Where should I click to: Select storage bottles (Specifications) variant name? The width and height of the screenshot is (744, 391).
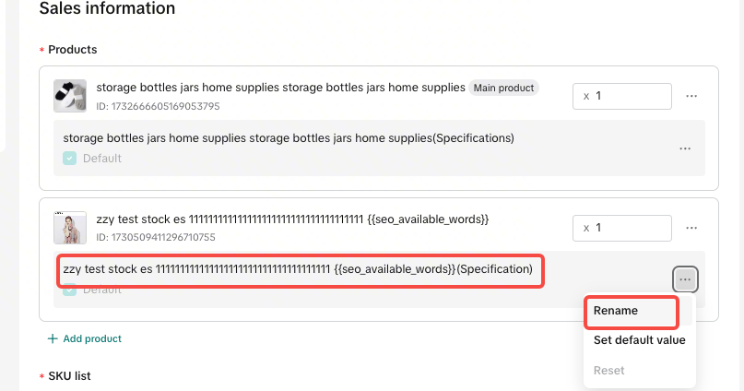click(289, 138)
